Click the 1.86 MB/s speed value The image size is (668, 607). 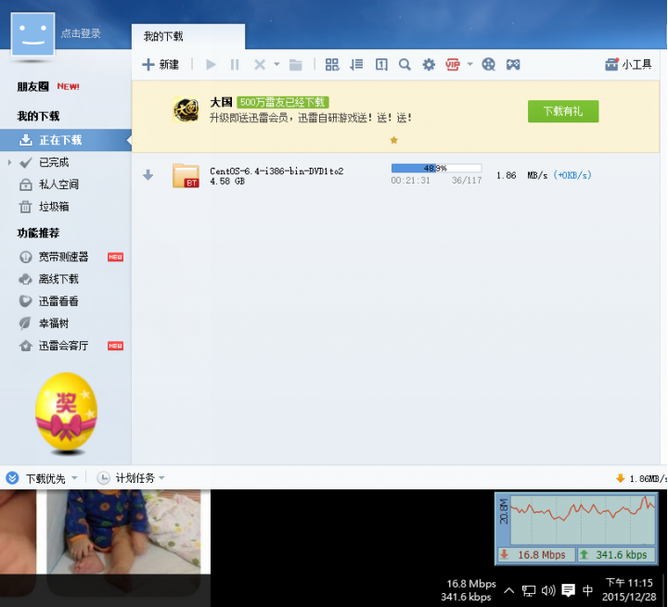521,175
